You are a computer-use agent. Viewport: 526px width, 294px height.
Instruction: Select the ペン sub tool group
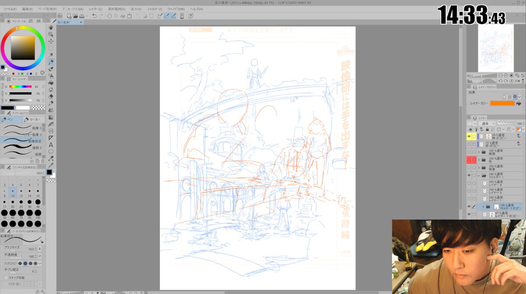11,119
